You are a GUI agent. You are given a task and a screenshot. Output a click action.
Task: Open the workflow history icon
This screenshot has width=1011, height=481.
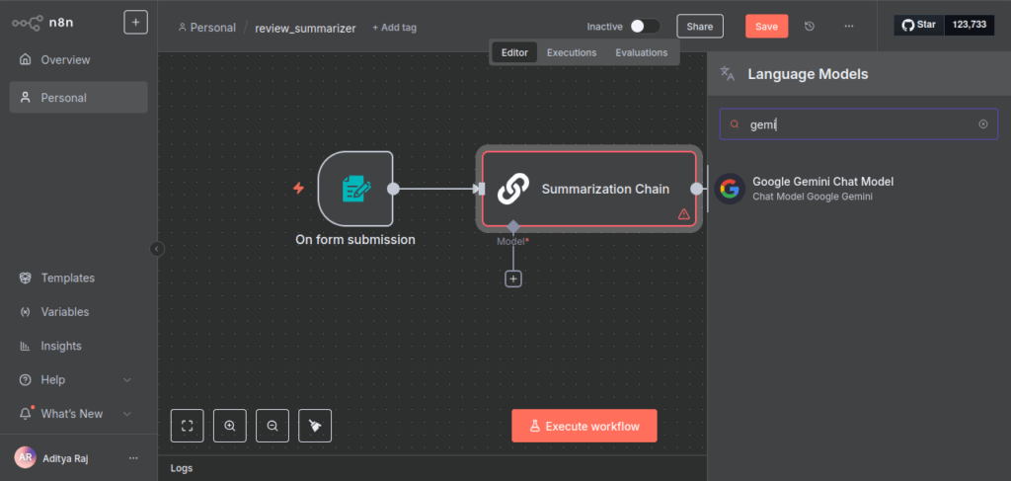click(x=810, y=27)
